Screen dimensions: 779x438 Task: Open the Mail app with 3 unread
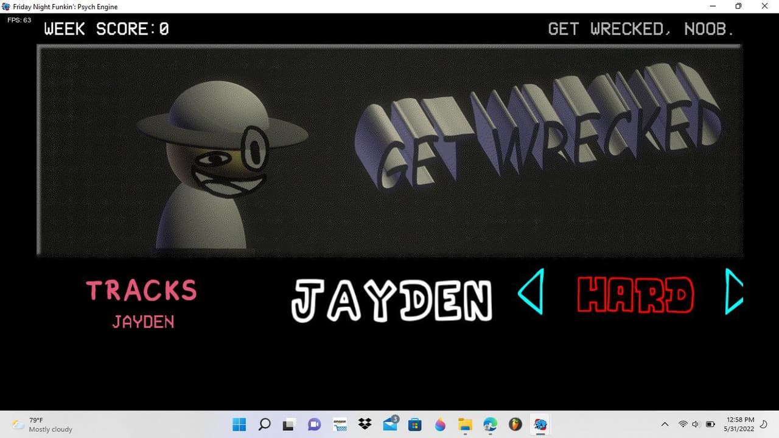coord(390,424)
